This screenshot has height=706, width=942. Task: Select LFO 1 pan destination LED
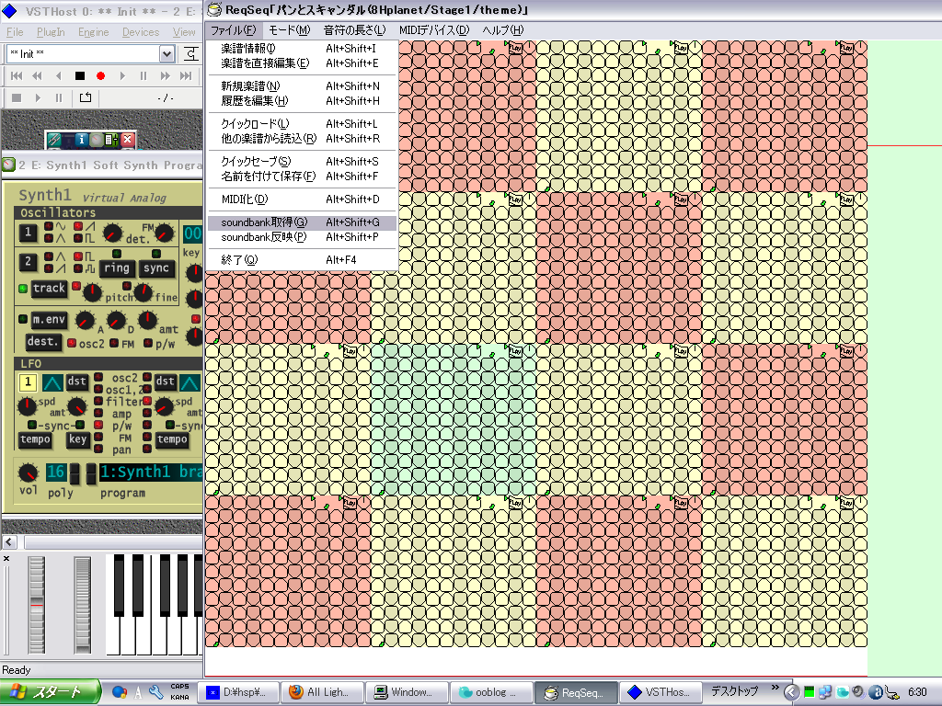[98, 449]
